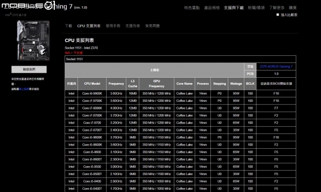Select the Core i7-9700K cell
This screenshot has height=192, width=321.
click(x=92, y=101)
